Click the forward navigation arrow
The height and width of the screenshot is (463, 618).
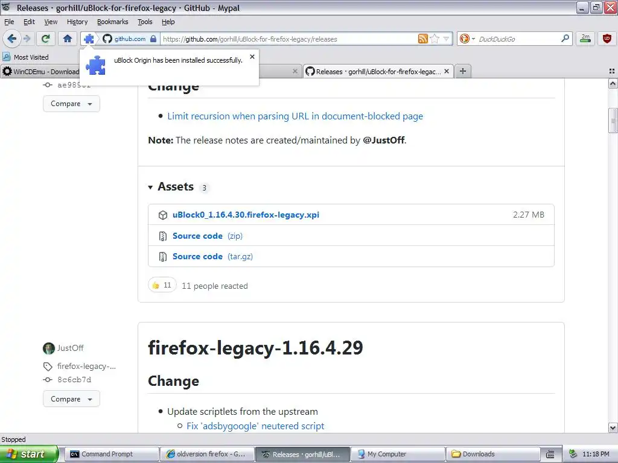point(27,39)
